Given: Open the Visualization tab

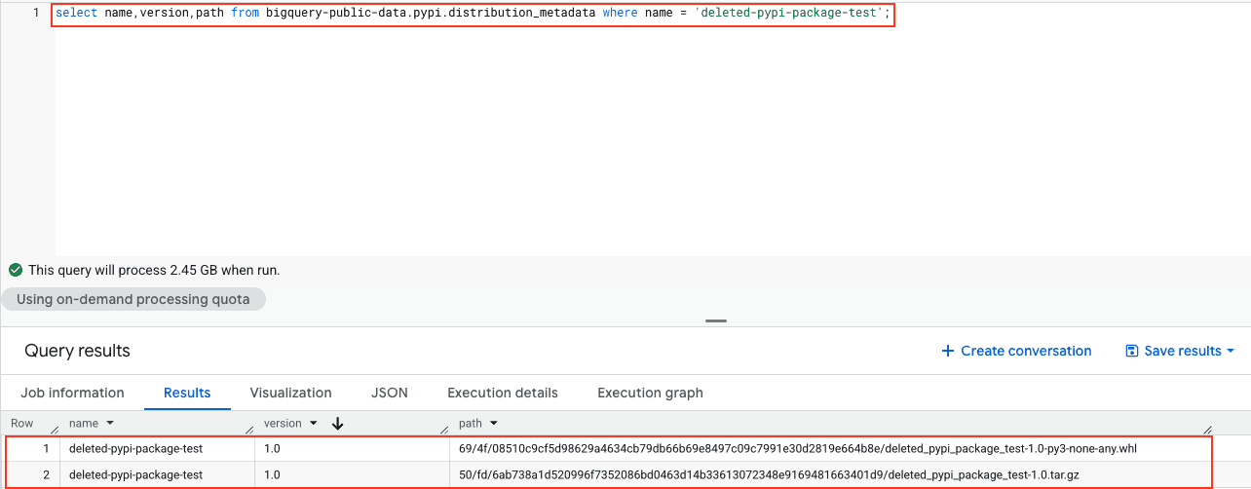Looking at the screenshot, I should click(290, 393).
